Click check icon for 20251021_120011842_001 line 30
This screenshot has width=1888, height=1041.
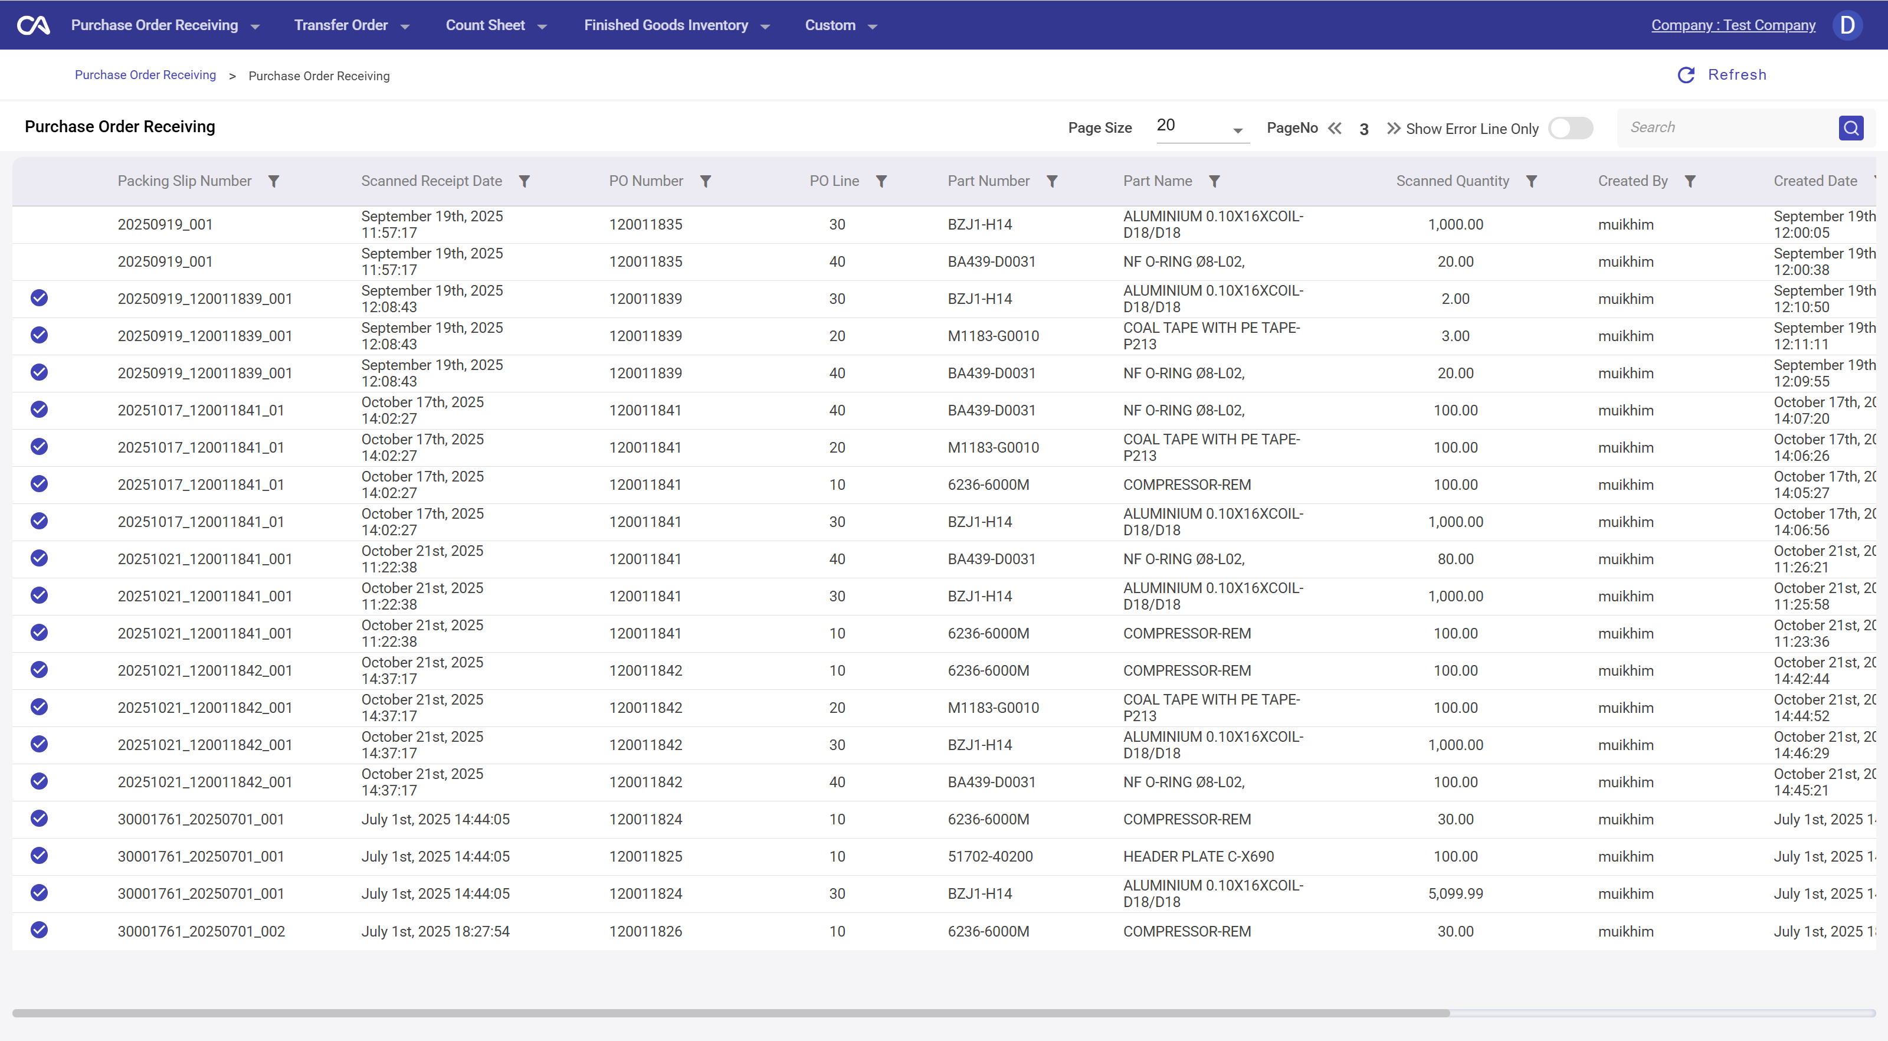[x=40, y=744]
